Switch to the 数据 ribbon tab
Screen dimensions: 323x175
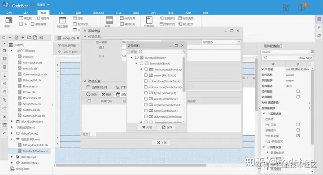(x=136, y=13)
